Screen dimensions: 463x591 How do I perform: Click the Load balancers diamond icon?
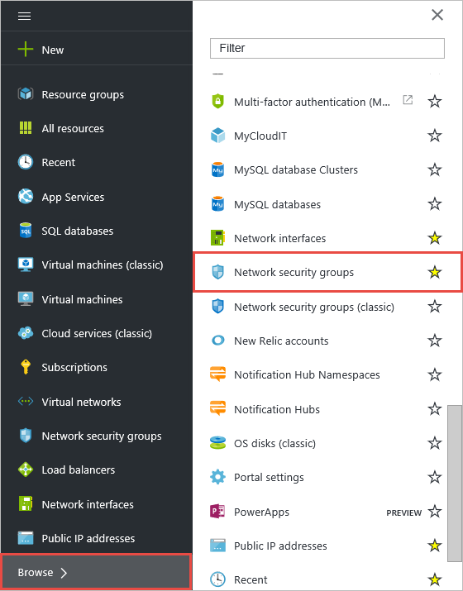tap(26, 469)
